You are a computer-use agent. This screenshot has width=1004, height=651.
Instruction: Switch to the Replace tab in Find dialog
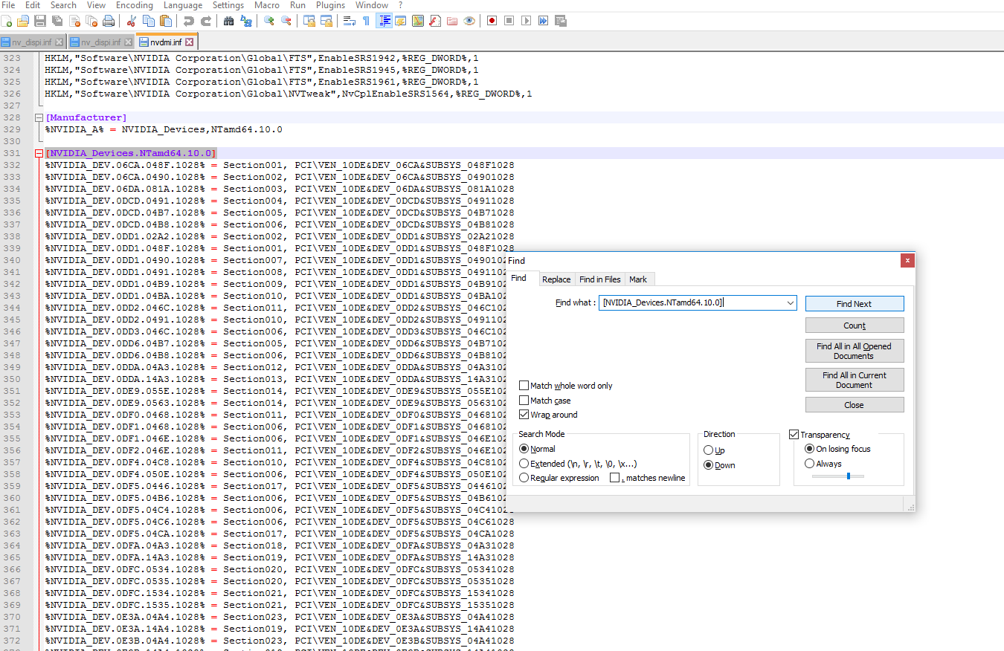[556, 279]
